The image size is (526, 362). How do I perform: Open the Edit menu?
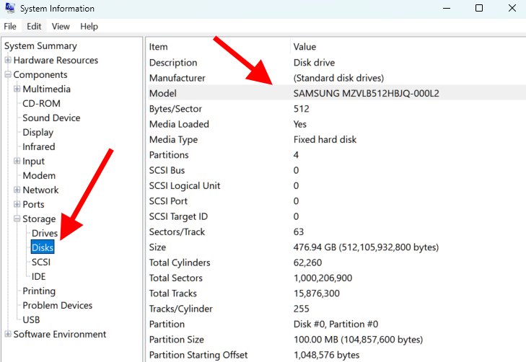tap(34, 26)
